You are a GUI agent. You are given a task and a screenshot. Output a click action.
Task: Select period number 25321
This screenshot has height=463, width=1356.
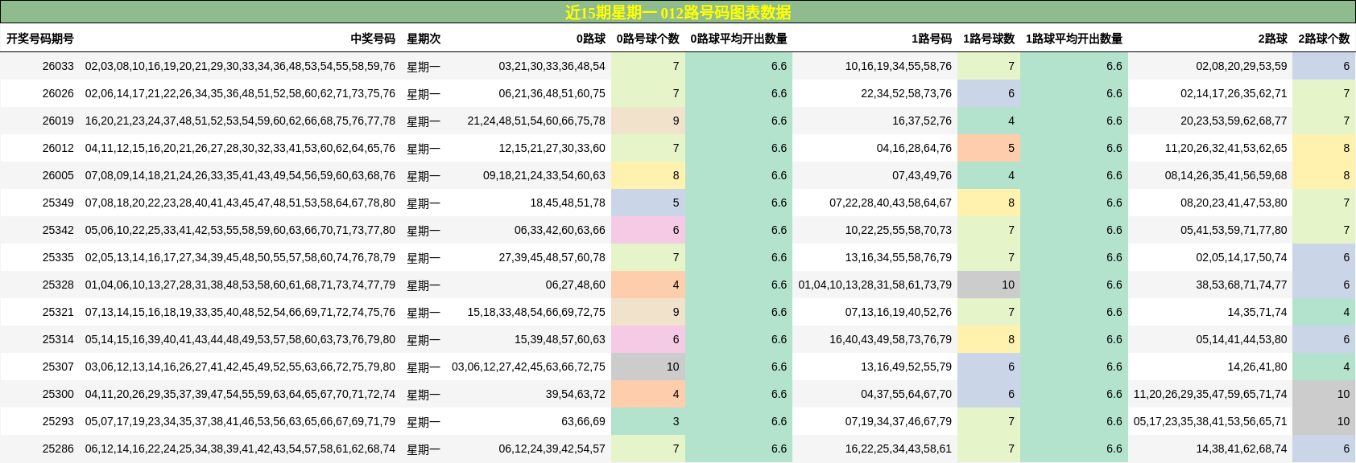(x=58, y=312)
